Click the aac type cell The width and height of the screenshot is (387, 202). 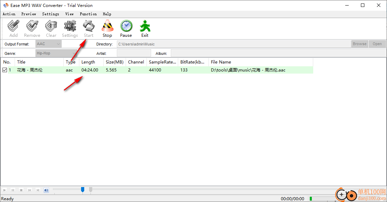pos(69,70)
